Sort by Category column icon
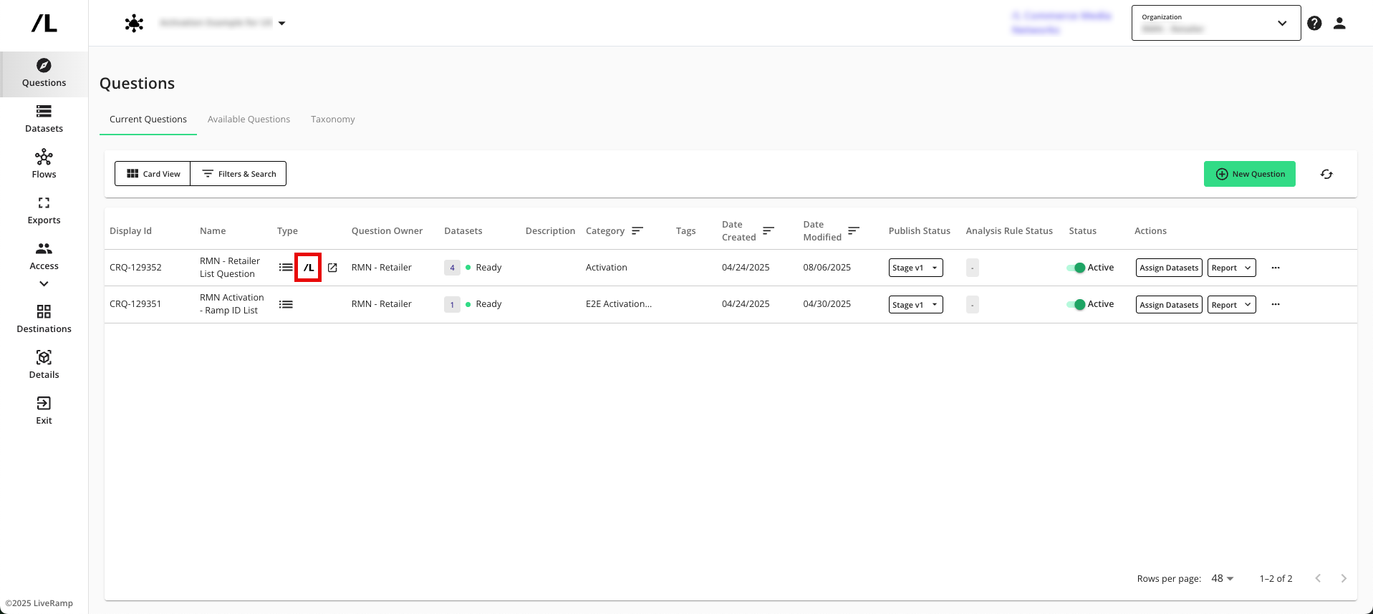 [x=637, y=230]
